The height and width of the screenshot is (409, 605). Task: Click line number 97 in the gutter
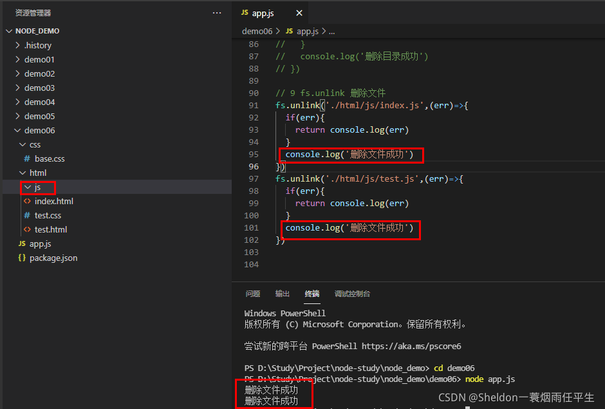pos(254,179)
